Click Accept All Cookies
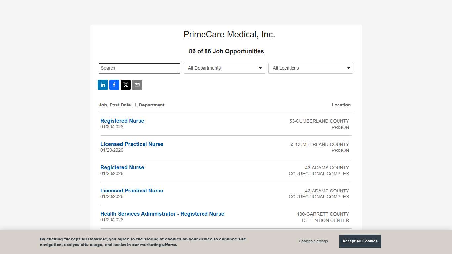This screenshot has width=452, height=254. coord(360,241)
